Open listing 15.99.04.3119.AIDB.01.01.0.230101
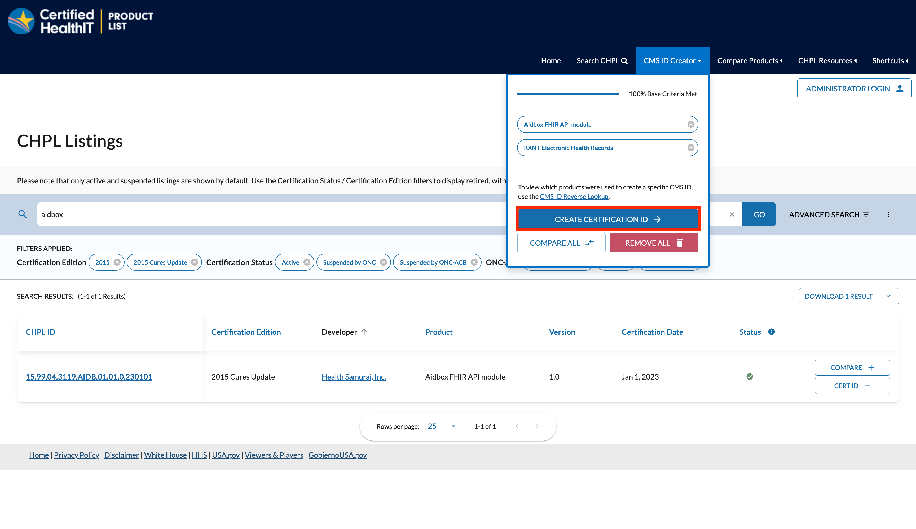This screenshot has height=529, width=916. pos(89,377)
